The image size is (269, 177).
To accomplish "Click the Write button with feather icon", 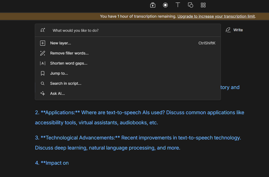I will tap(234, 30).
